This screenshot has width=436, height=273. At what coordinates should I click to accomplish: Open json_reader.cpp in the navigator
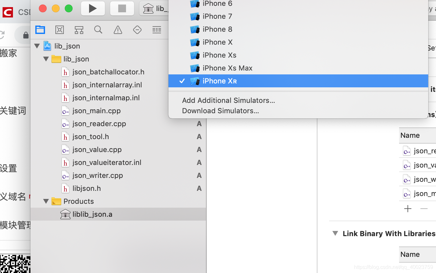pyautogui.click(x=99, y=124)
